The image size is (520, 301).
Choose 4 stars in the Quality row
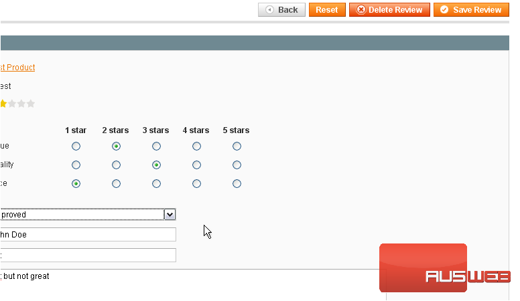coord(196,165)
